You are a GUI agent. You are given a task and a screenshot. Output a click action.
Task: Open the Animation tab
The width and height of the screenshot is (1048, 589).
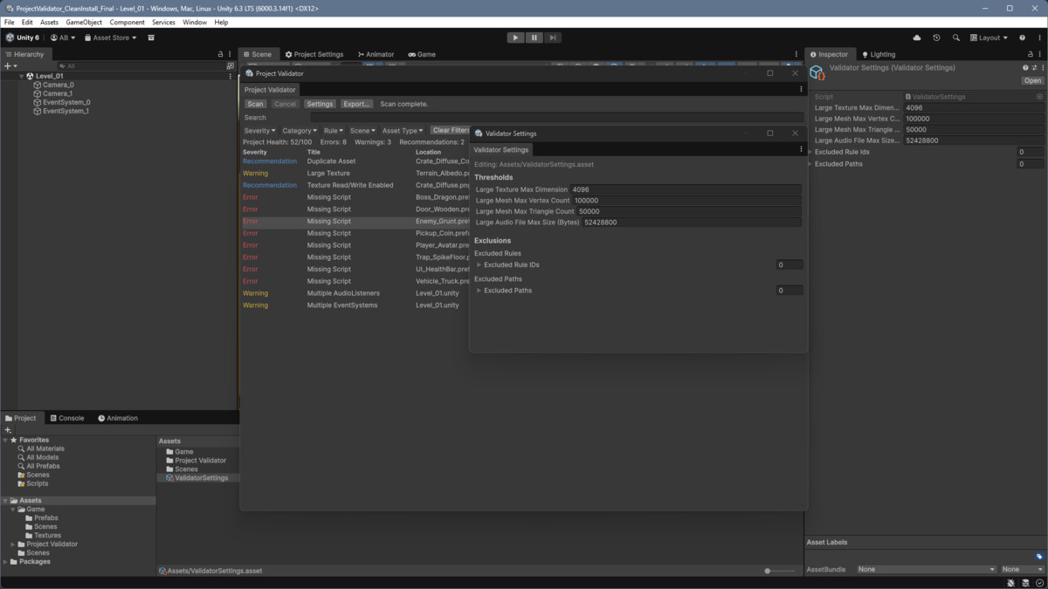(118, 418)
